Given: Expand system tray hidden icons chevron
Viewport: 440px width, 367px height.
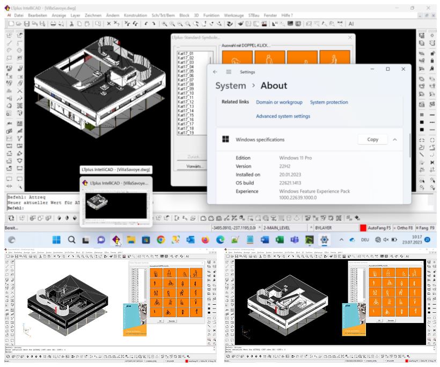Looking at the screenshot, I should tap(341, 240).
